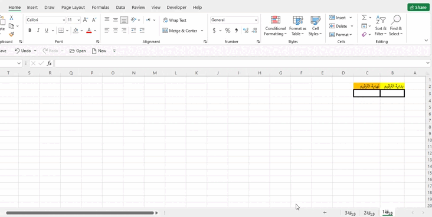Click the Fill down icon
Viewport: 432px width, 217px height.
pyautogui.click(x=364, y=26)
